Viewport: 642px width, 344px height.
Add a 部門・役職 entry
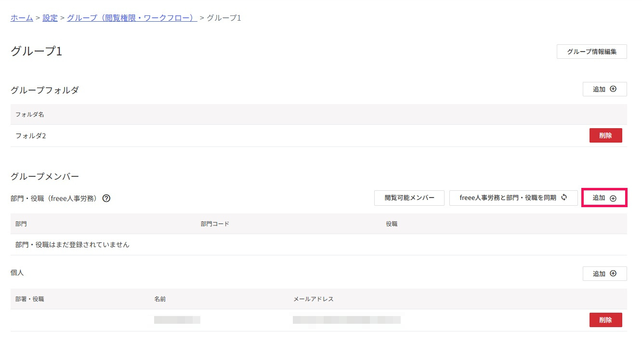click(x=604, y=198)
